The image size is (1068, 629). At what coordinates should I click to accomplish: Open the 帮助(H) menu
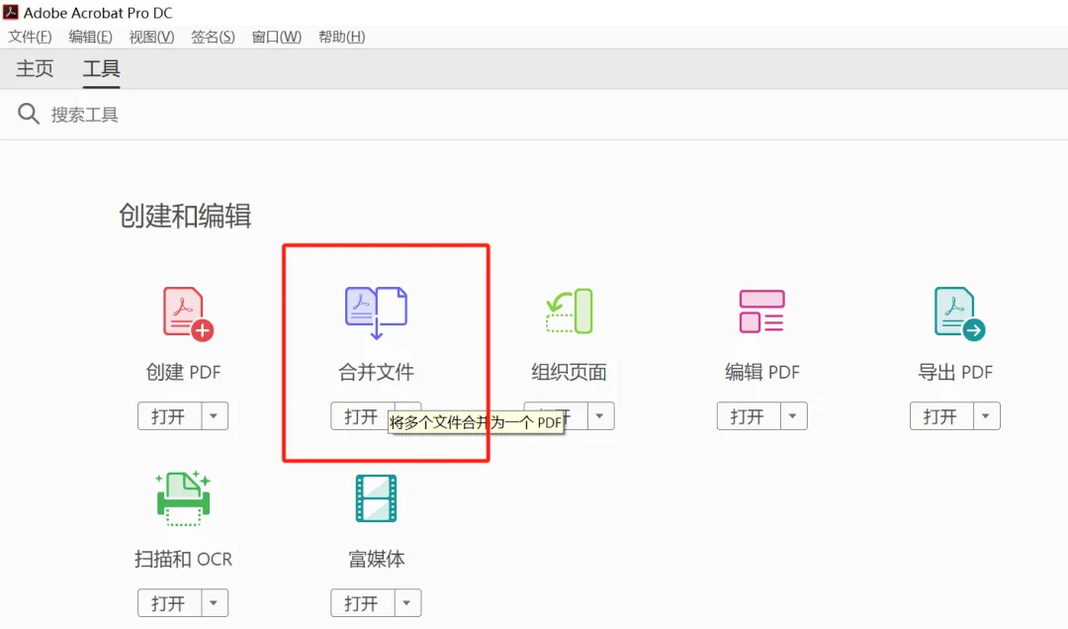(x=342, y=37)
